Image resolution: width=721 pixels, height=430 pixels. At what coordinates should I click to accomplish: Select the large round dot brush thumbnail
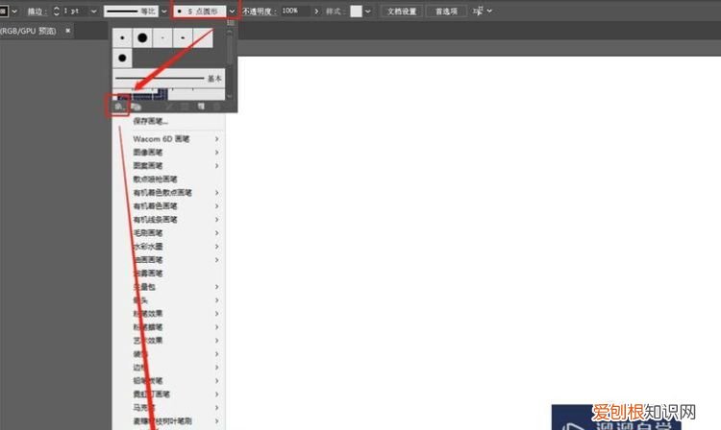[x=142, y=37]
